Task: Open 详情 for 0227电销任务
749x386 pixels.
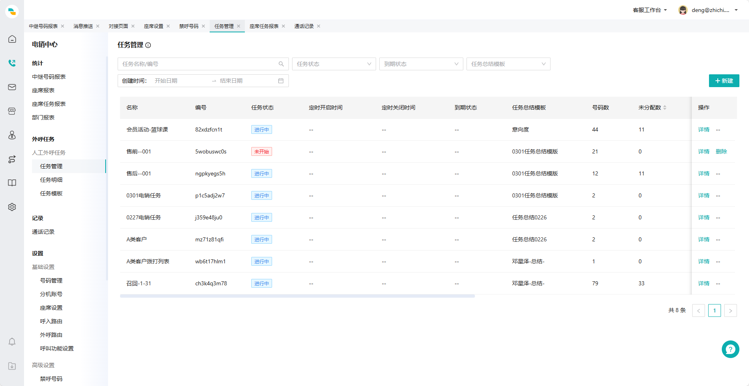Action: 703,217
